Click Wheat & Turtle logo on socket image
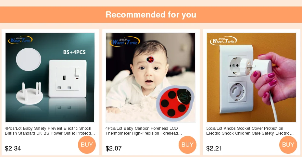This screenshot has height=157, width=302. tap(223, 41)
